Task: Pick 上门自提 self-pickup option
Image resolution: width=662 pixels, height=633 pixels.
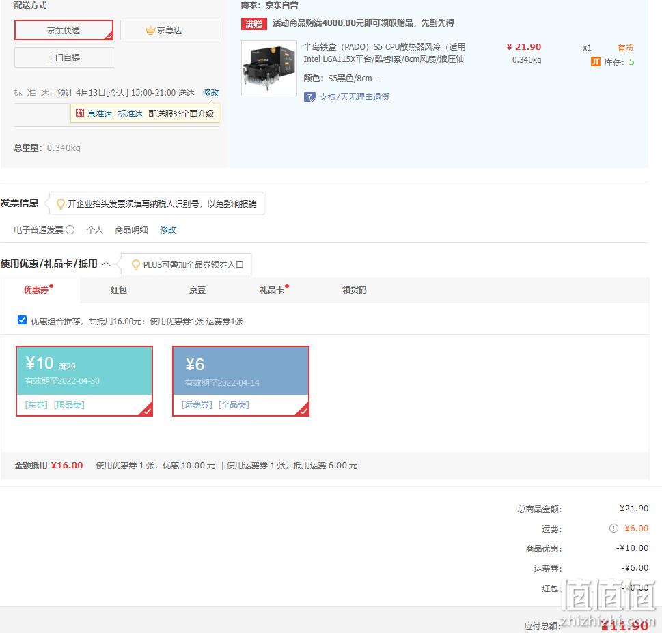Action: point(64,57)
